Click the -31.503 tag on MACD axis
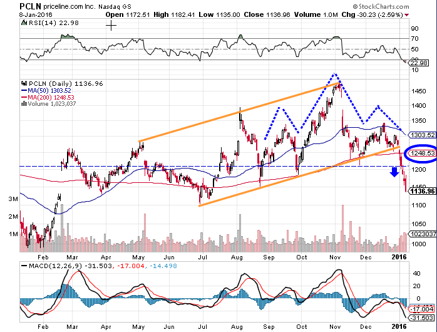The image size is (437, 332). tap(422, 318)
